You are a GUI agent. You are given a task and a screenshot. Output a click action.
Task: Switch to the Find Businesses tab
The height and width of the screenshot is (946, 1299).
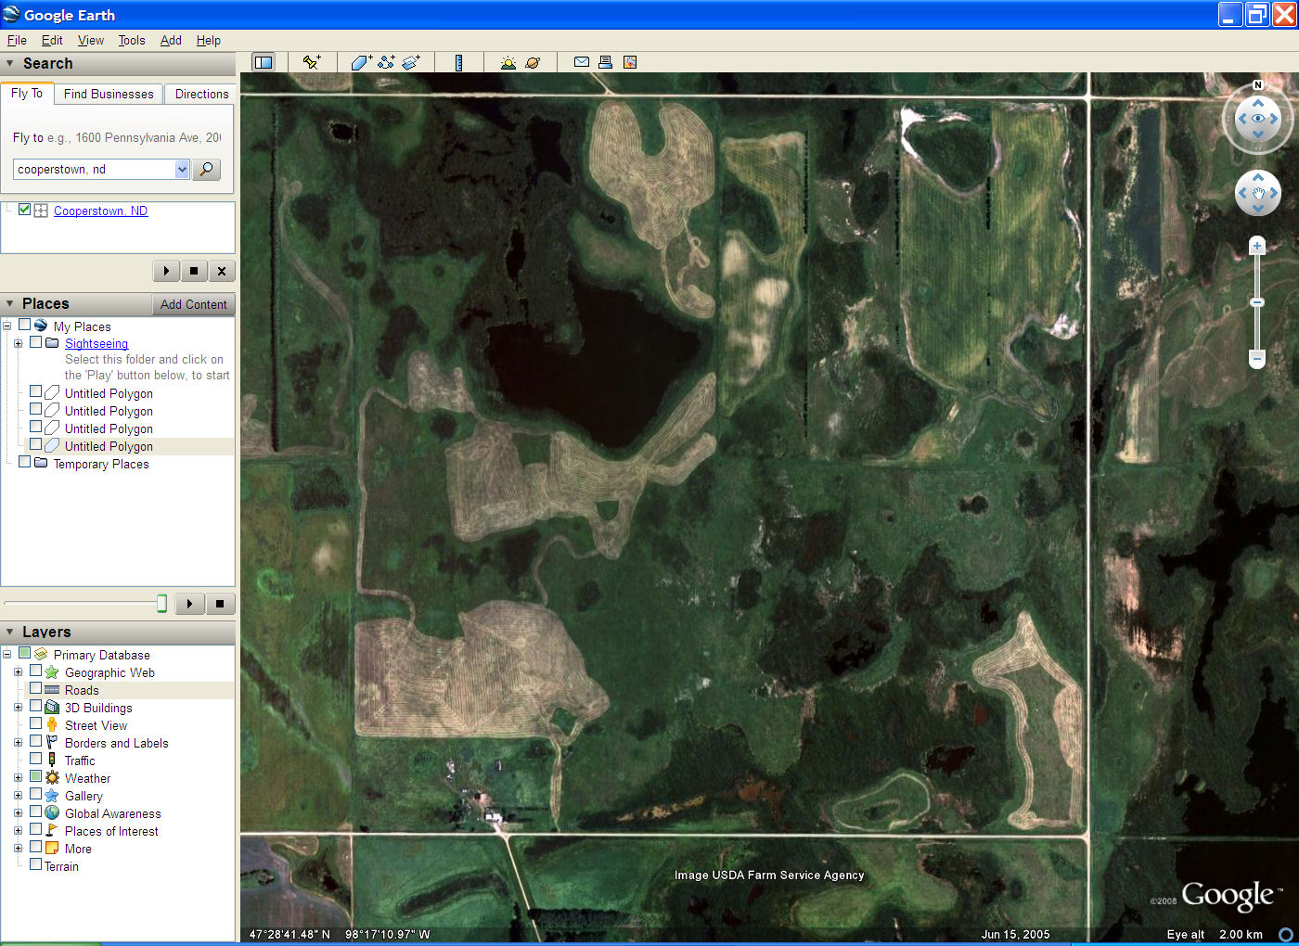tap(109, 94)
